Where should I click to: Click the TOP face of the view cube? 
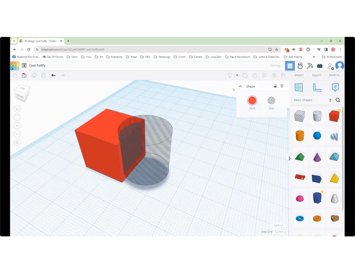22,89
